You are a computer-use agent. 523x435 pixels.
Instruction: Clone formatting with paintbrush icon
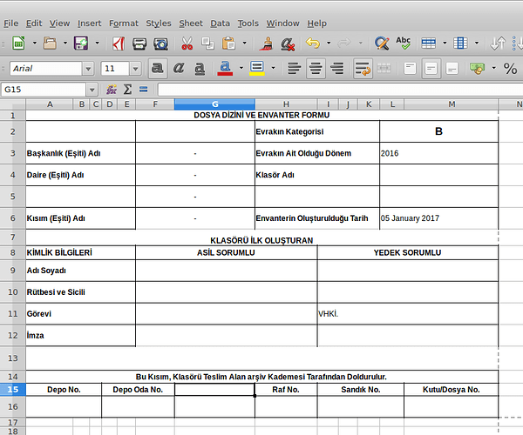(267, 43)
